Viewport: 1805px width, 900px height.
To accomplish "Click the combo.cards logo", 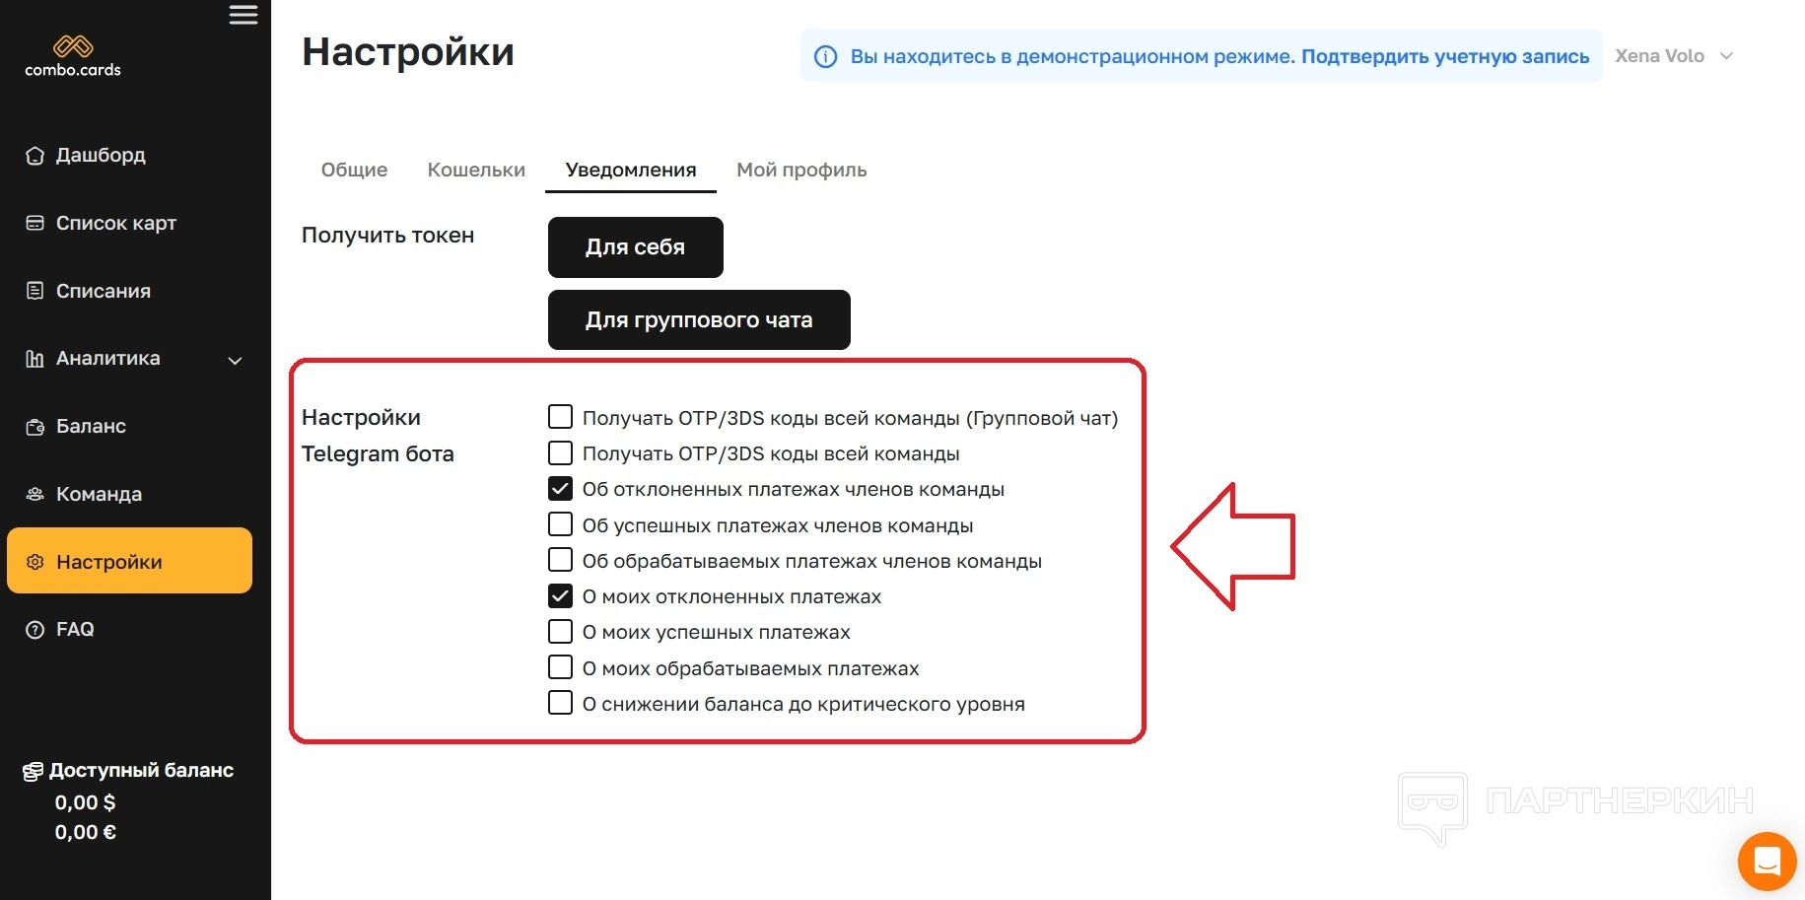I will [73, 56].
